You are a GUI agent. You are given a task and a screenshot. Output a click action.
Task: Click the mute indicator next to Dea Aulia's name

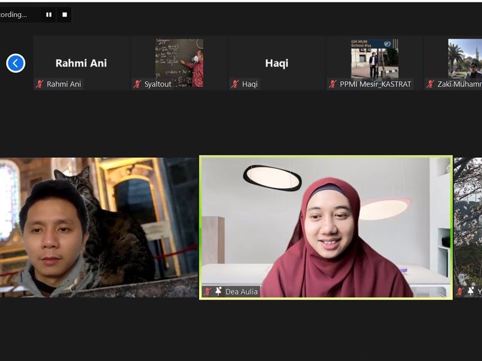click(208, 292)
